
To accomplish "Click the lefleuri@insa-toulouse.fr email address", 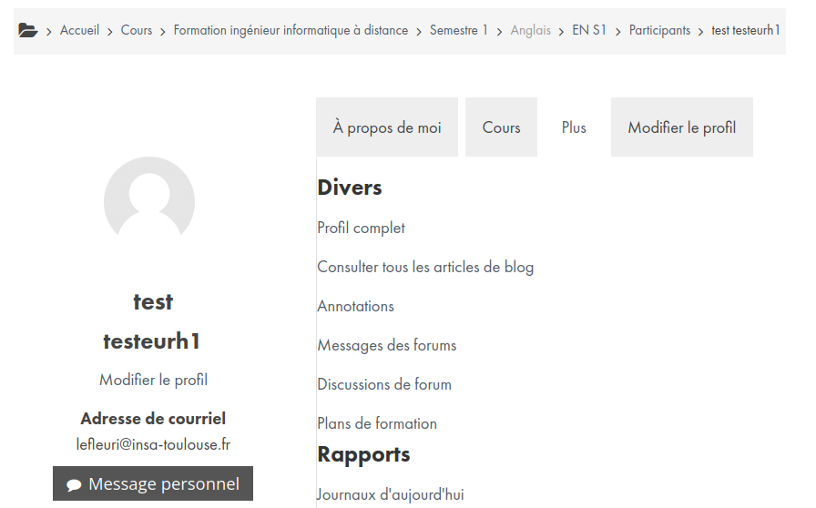I will point(153,444).
